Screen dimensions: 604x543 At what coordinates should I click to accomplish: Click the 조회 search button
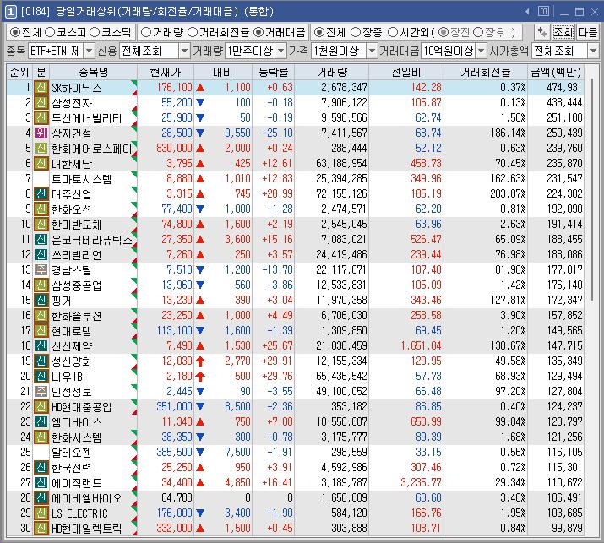(563, 32)
